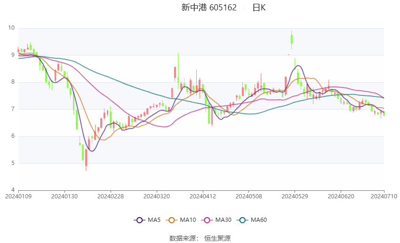The width and height of the screenshot is (400, 243).
Task: Click the 日K subtitle label
Action: [259, 8]
